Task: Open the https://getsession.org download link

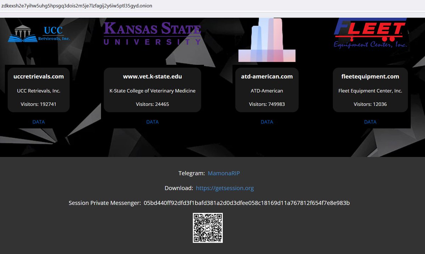Action: pyautogui.click(x=225, y=188)
